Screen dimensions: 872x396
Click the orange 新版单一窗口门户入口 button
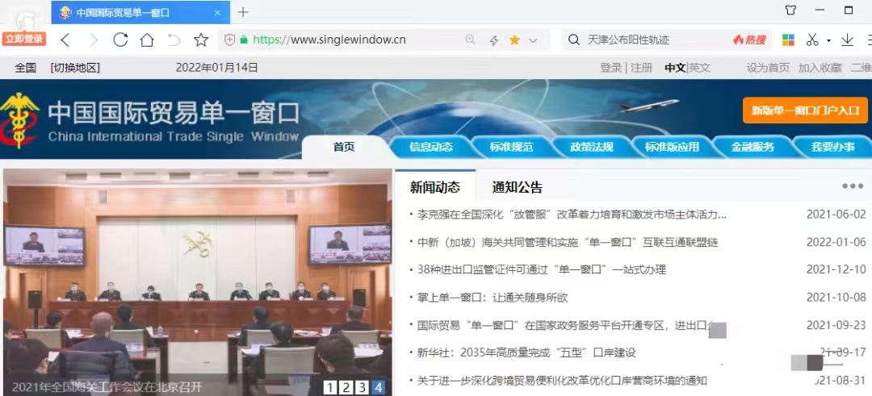point(805,110)
